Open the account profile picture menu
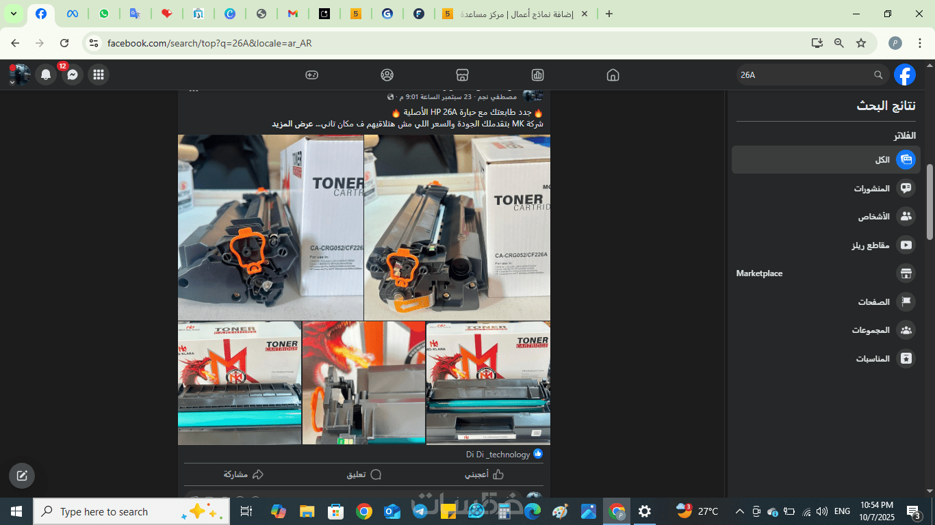This screenshot has height=525, width=935. click(x=19, y=75)
